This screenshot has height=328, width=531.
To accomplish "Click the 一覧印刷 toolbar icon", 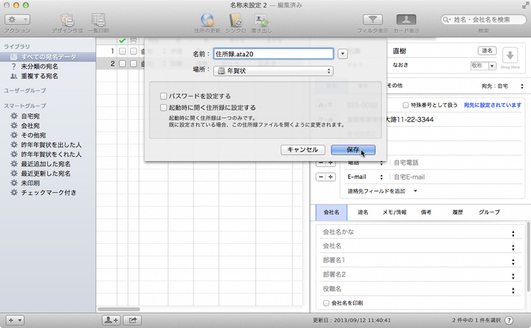I will click(x=98, y=20).
